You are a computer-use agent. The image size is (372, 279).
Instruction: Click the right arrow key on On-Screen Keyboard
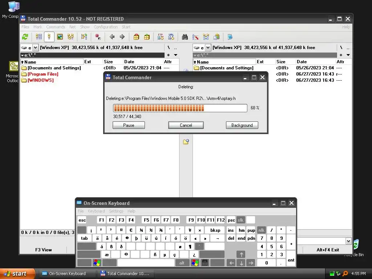point(251,263)
